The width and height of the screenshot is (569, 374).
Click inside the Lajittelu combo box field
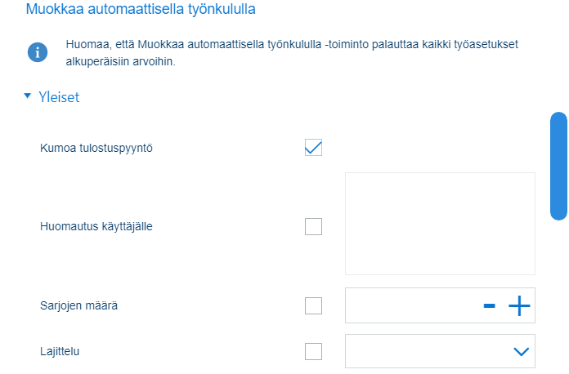pyautogui.click(x=440, y=351)
